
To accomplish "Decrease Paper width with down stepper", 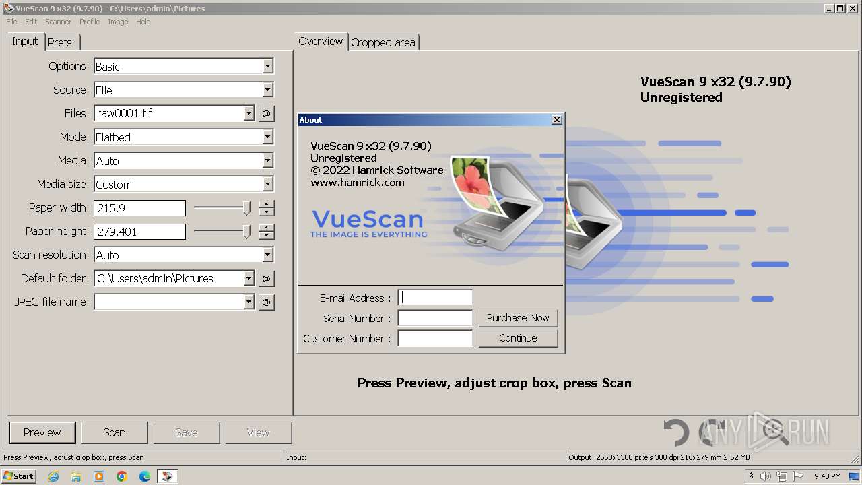I will [267, 212].
